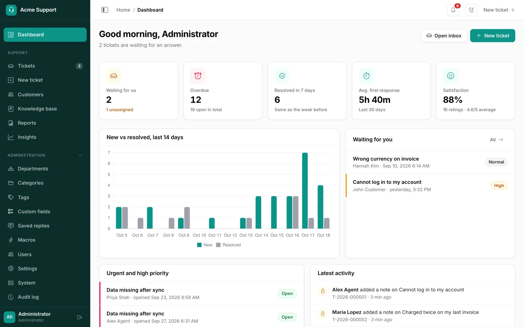Click the Alex Agent note activity entry
The width and height of the screenshot is (524, 327).
(x=413, y=293)
